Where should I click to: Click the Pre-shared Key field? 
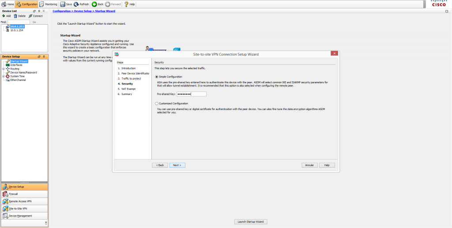pos(192,94)
